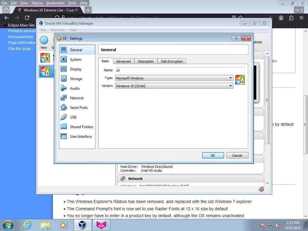Click the Printable version link
Image resolution: width=308 pixels, height=231 pixels.
coord(22,31)
